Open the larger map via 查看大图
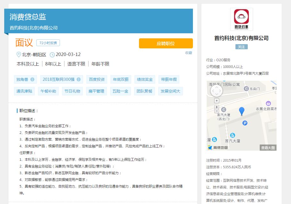 click(x=269, y=148)
